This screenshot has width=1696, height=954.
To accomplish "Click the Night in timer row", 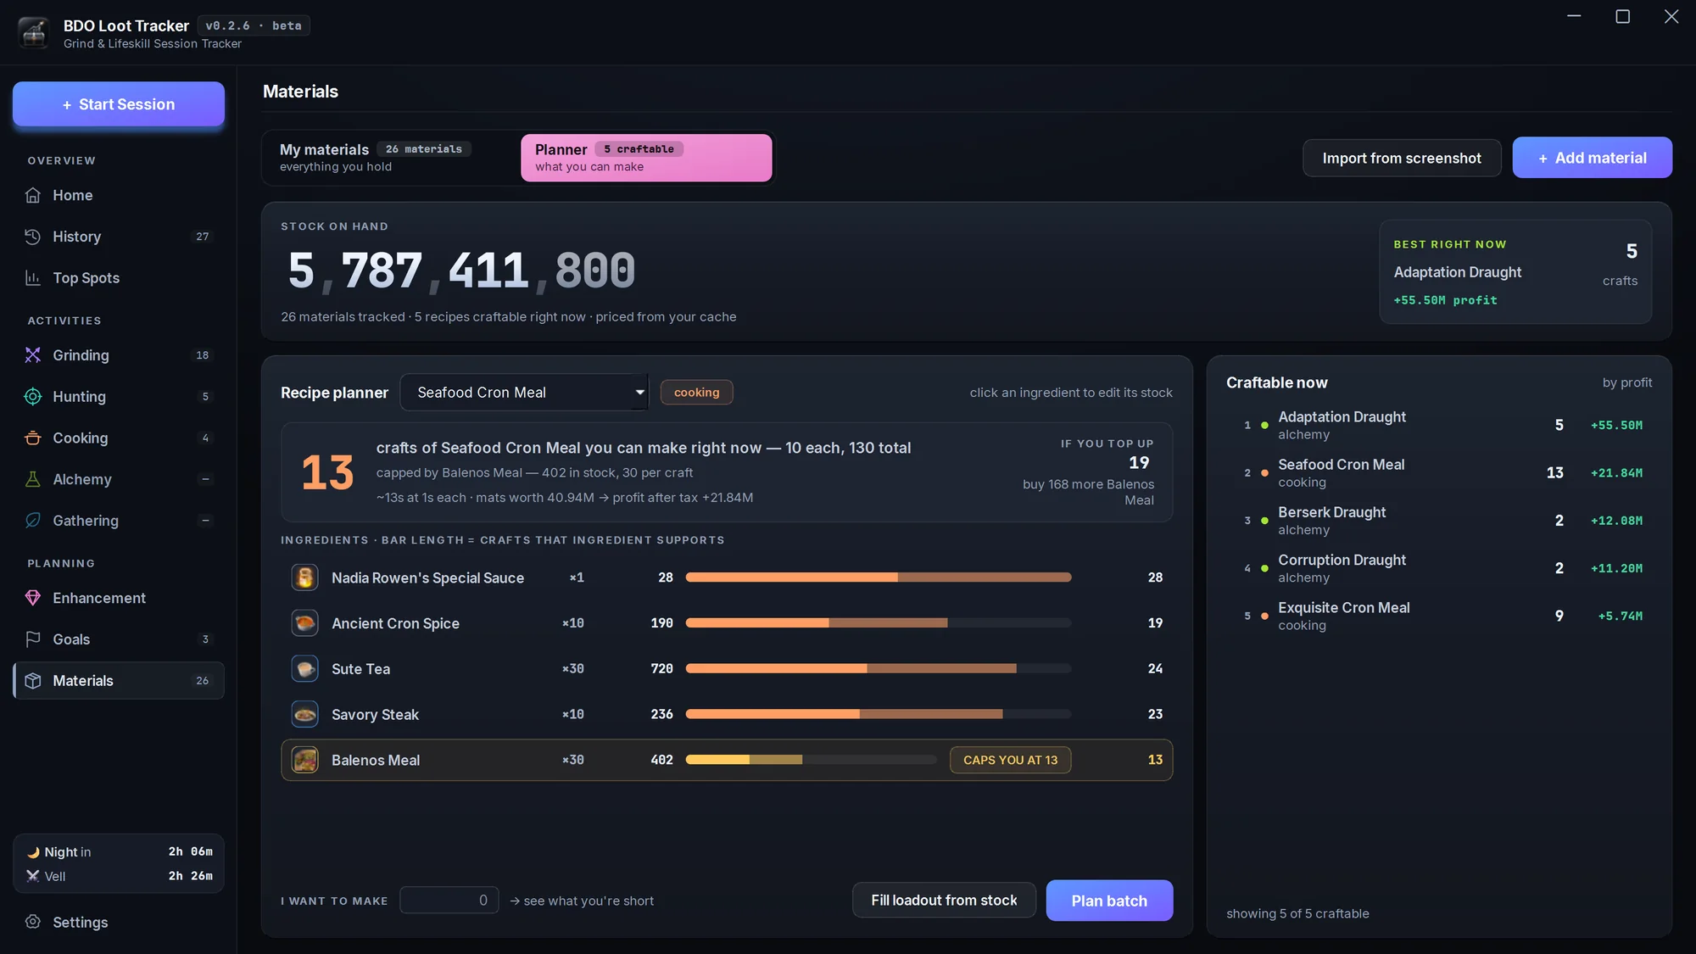I will point(119,851).
